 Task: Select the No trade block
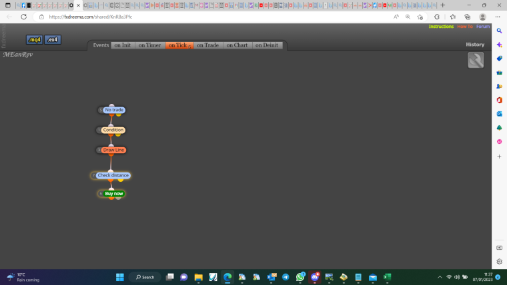114,110
